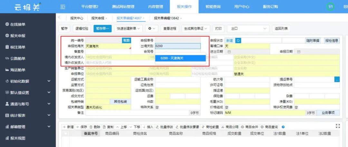Screen dimensions: 348x147
Task: Click 批量修改要素 button
Action: click(187, 127)
